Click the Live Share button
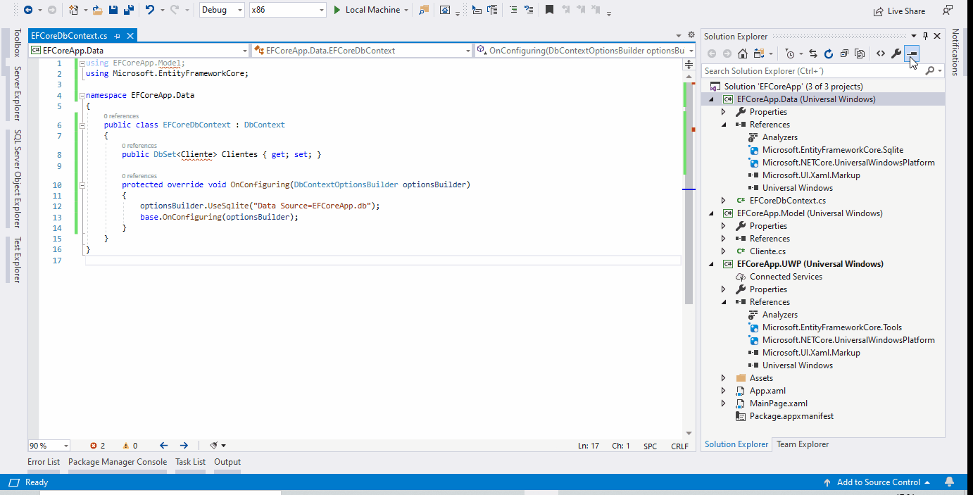 900,11
